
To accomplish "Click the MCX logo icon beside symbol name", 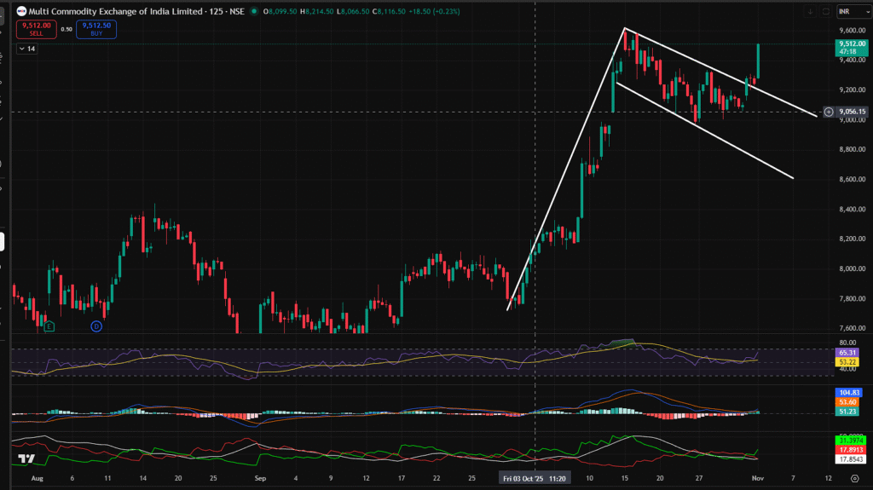I will [x=21, y=11].
